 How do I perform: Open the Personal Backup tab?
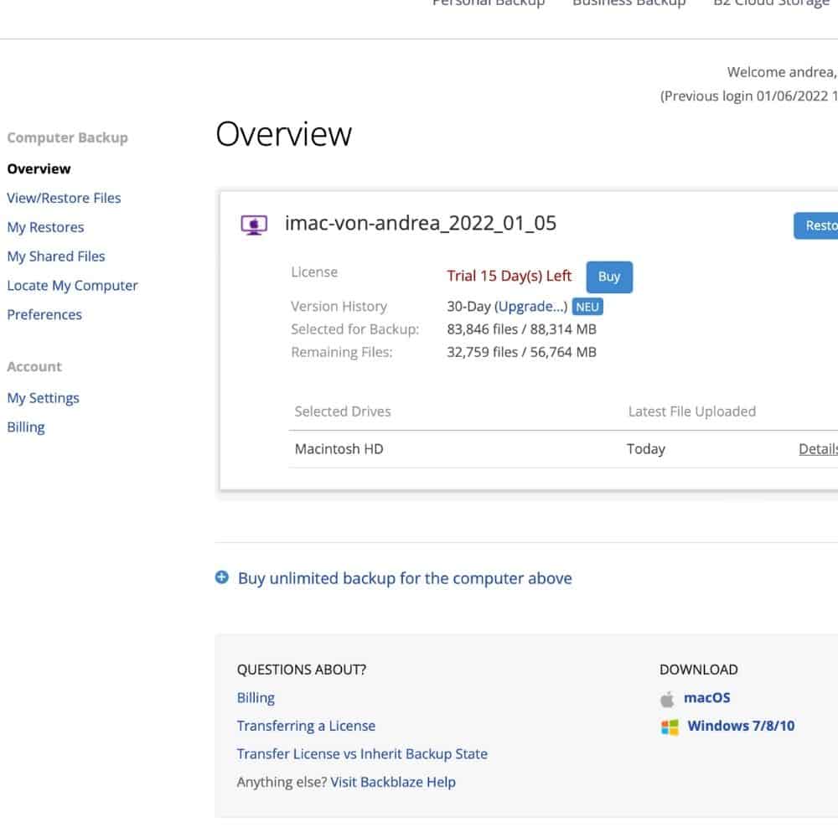489,3
